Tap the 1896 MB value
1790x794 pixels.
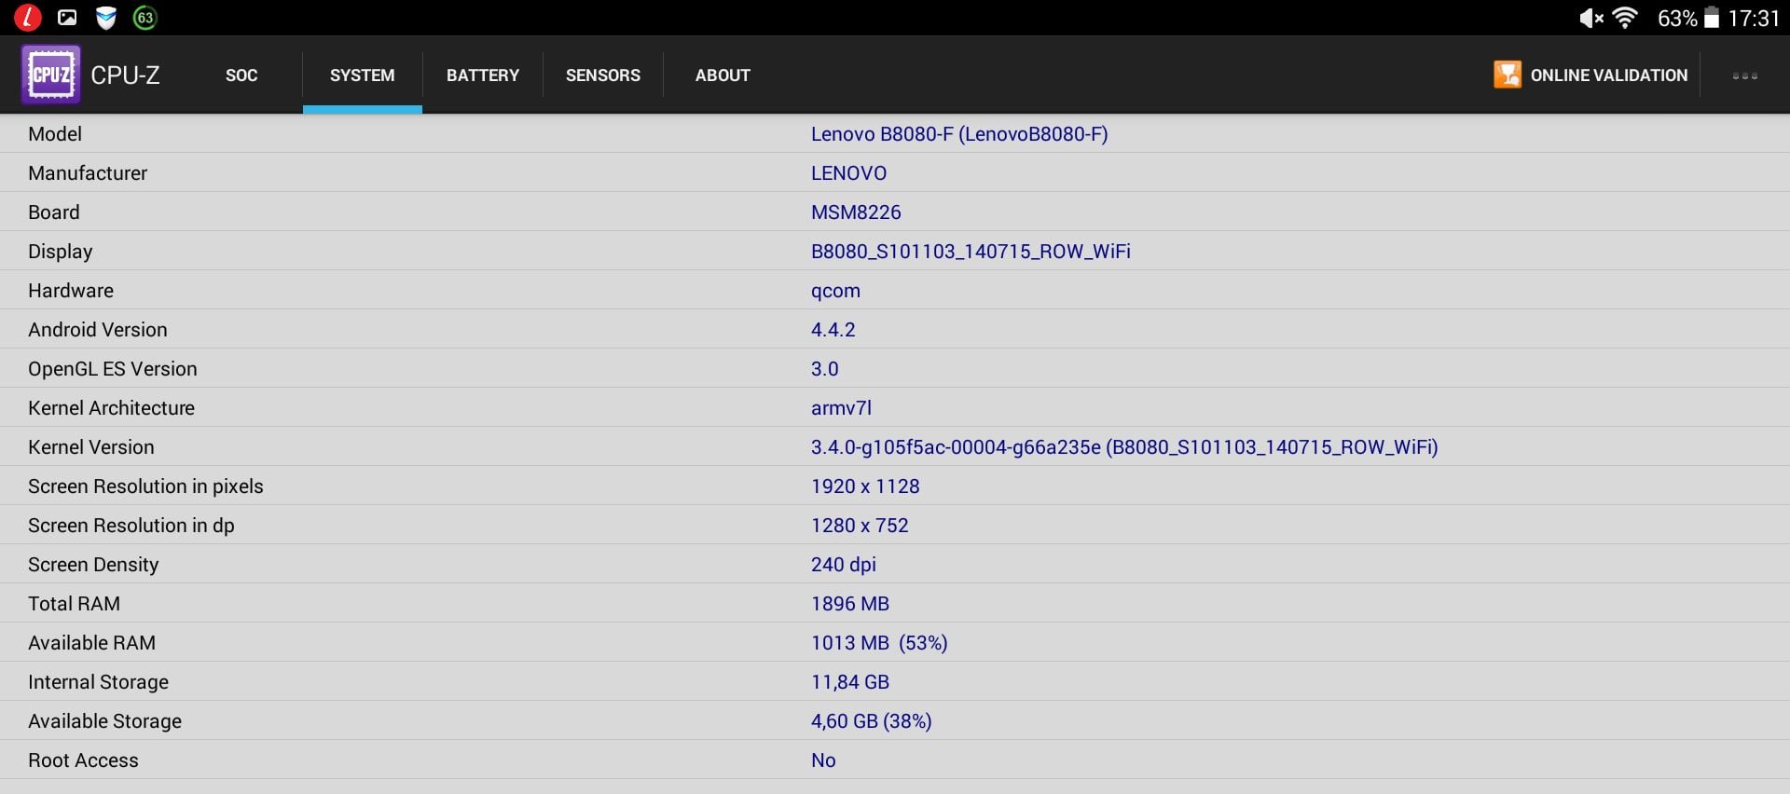[850, 603]
